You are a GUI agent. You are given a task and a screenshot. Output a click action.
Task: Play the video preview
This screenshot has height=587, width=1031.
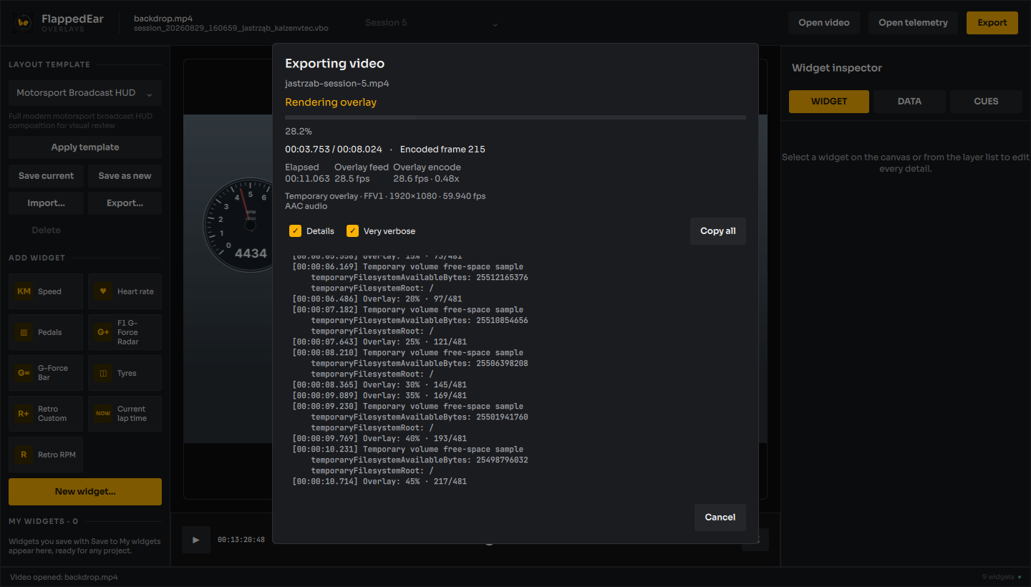click(196, 540)
